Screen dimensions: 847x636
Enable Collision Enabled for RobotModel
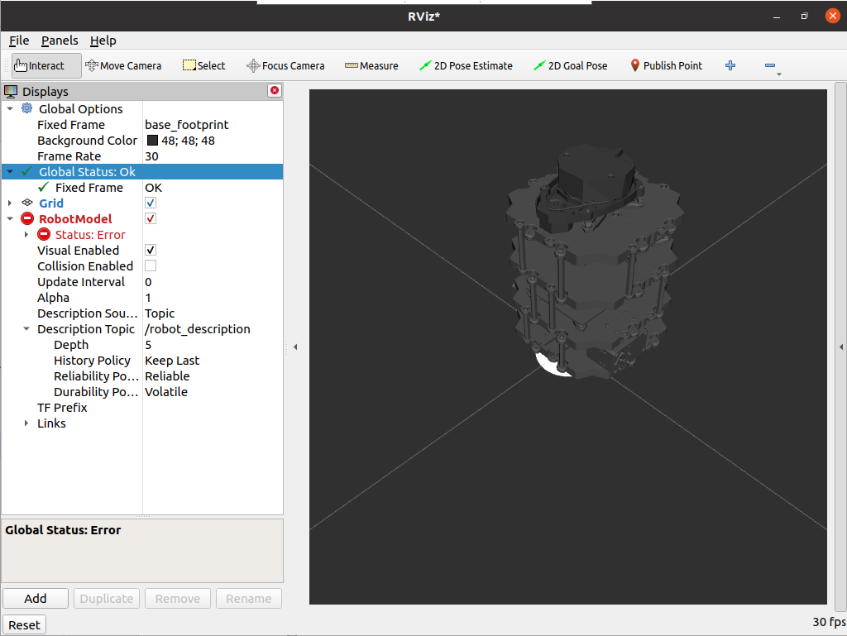coord(151,265)
